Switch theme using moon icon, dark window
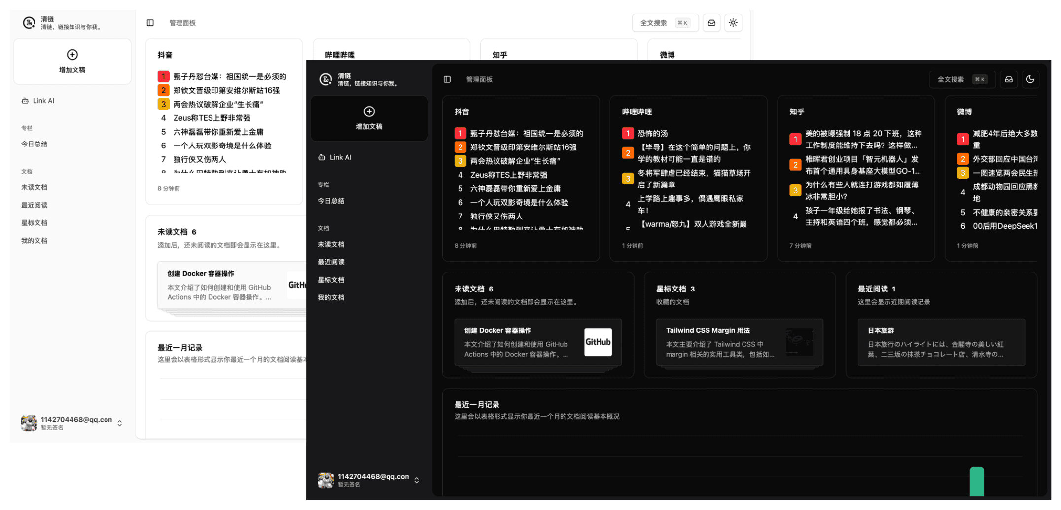 1030,79
